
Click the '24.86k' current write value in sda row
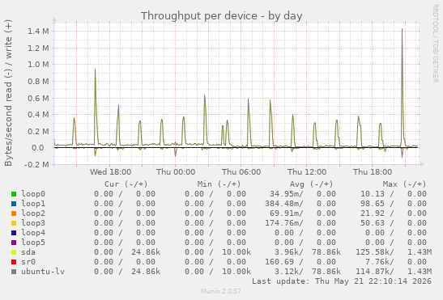pos(146,252)
